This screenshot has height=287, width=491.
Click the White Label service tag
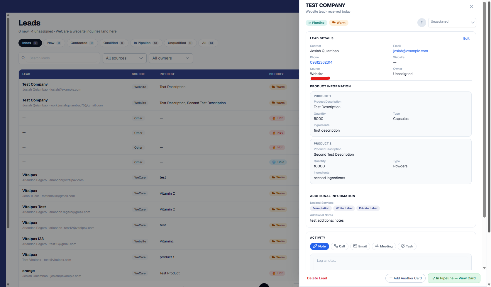point(344,208)
